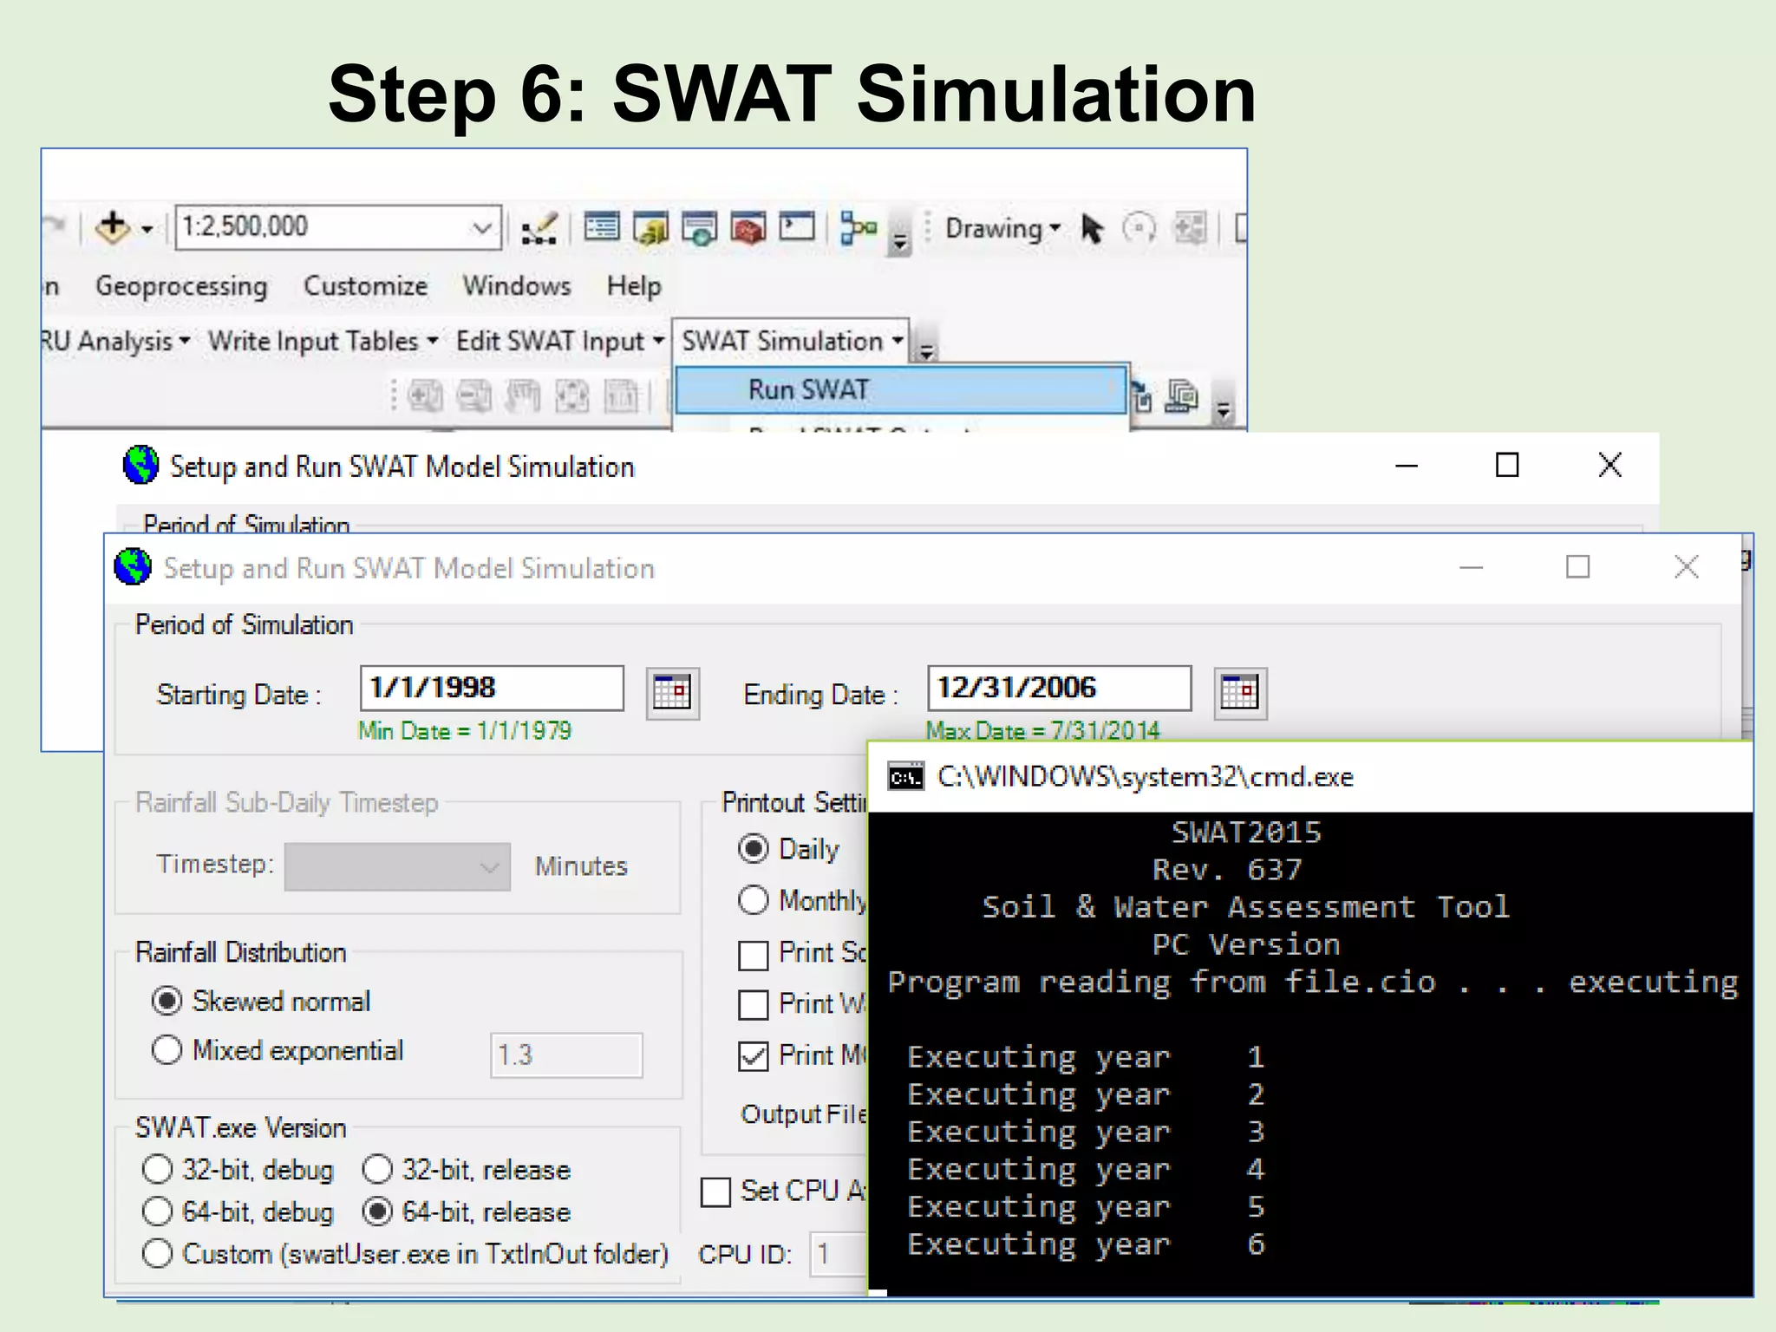The width and height of the screenshot is (1776, 1332).
Task: Choose Run SWAT from the menu
Action: click(x=901, y=389)
